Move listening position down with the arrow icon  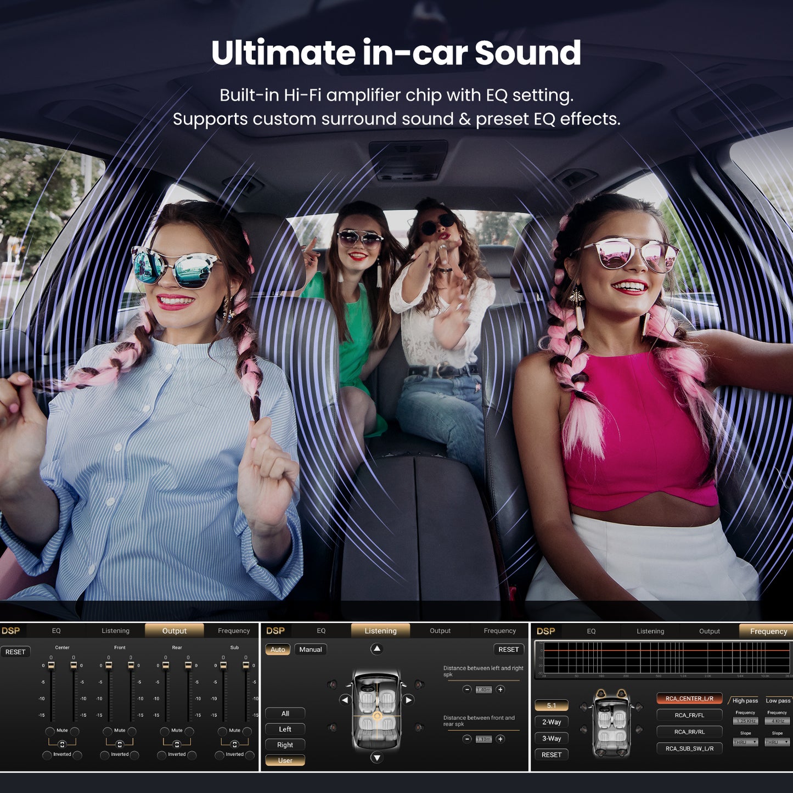coord(376,758)
